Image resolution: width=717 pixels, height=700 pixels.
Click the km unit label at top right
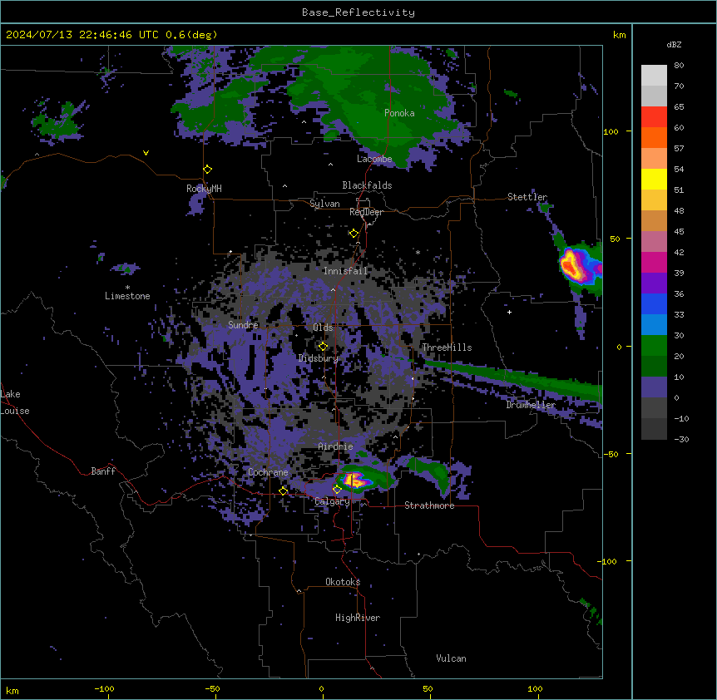619,35
